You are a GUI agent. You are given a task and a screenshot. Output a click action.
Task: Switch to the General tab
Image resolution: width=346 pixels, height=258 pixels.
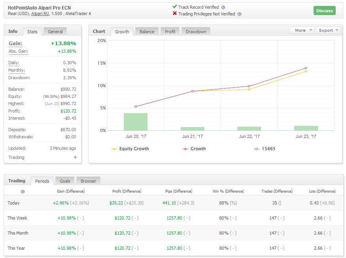(x=55, y=32)
